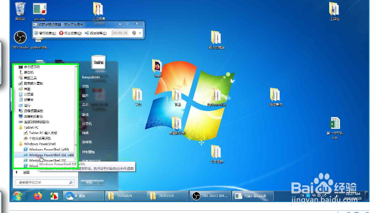Click the Steps Recorder shield icon
Viewport: 379px width, 213px height.
click(134, 33)
